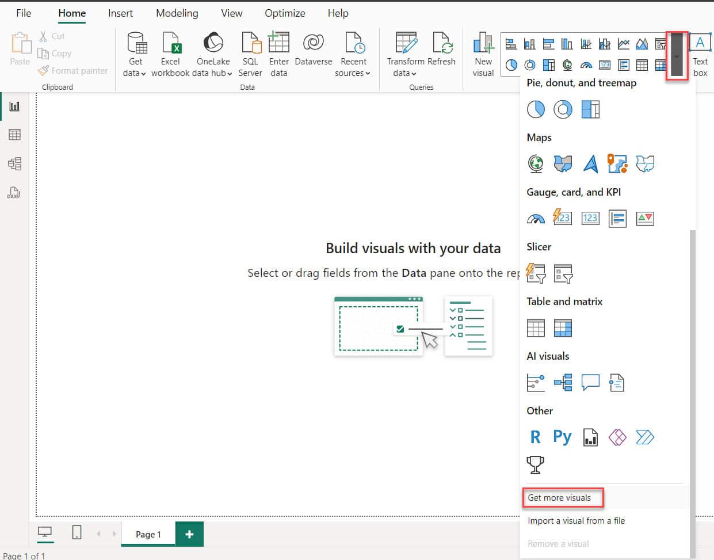Add the new Slicer with lightning bolt
Image resolution: width=714 pixels, height=560 pixels.
pos(536,273)
